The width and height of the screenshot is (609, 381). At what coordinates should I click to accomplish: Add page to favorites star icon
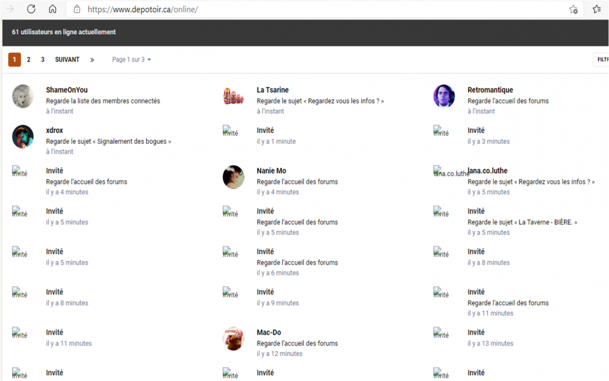[x=573, y=9]
